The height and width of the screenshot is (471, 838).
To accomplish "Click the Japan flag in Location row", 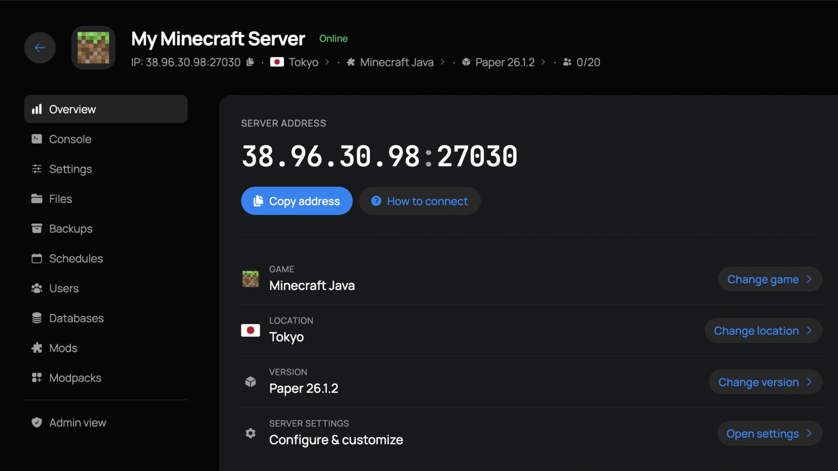I will pyautogui.click(x=250, y=330).
